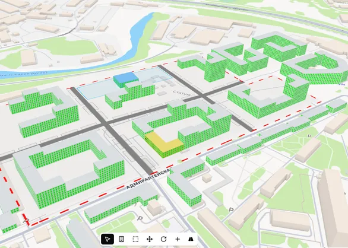Activate the dashed rectangle selection tool
The height and width of the screenshot is (248, 348).
coord(135,239)
